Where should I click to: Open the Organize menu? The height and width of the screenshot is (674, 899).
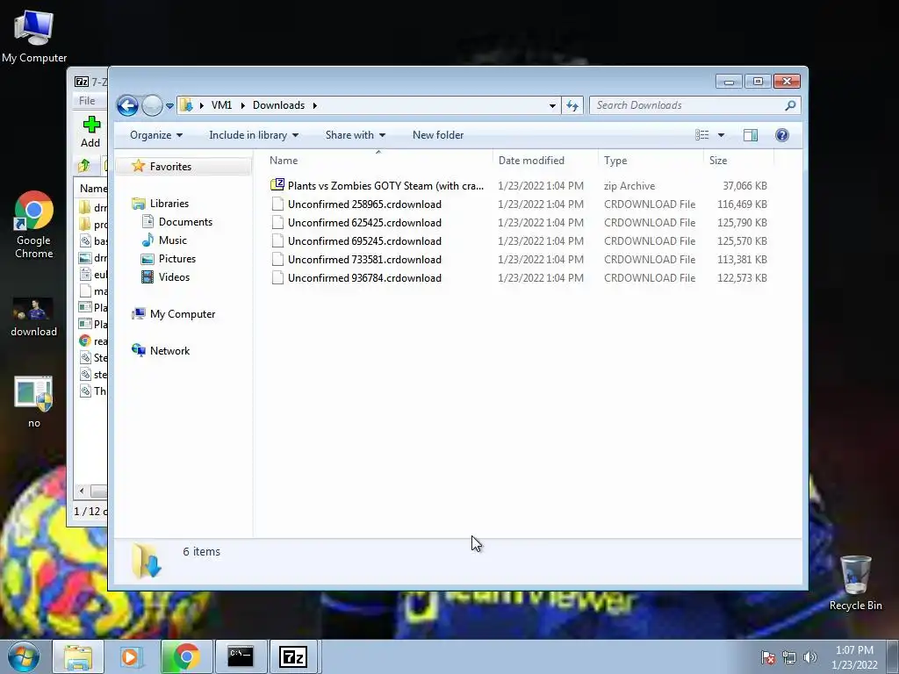(x=156, y=135)
